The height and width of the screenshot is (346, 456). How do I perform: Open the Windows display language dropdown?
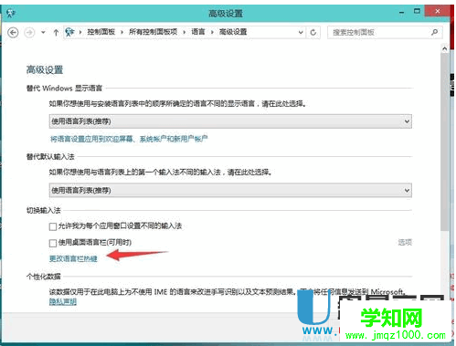(230, 121)
